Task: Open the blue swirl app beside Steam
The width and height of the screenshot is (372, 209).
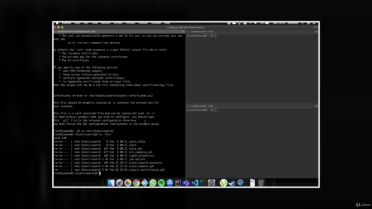Action: (x=241, y=183)
